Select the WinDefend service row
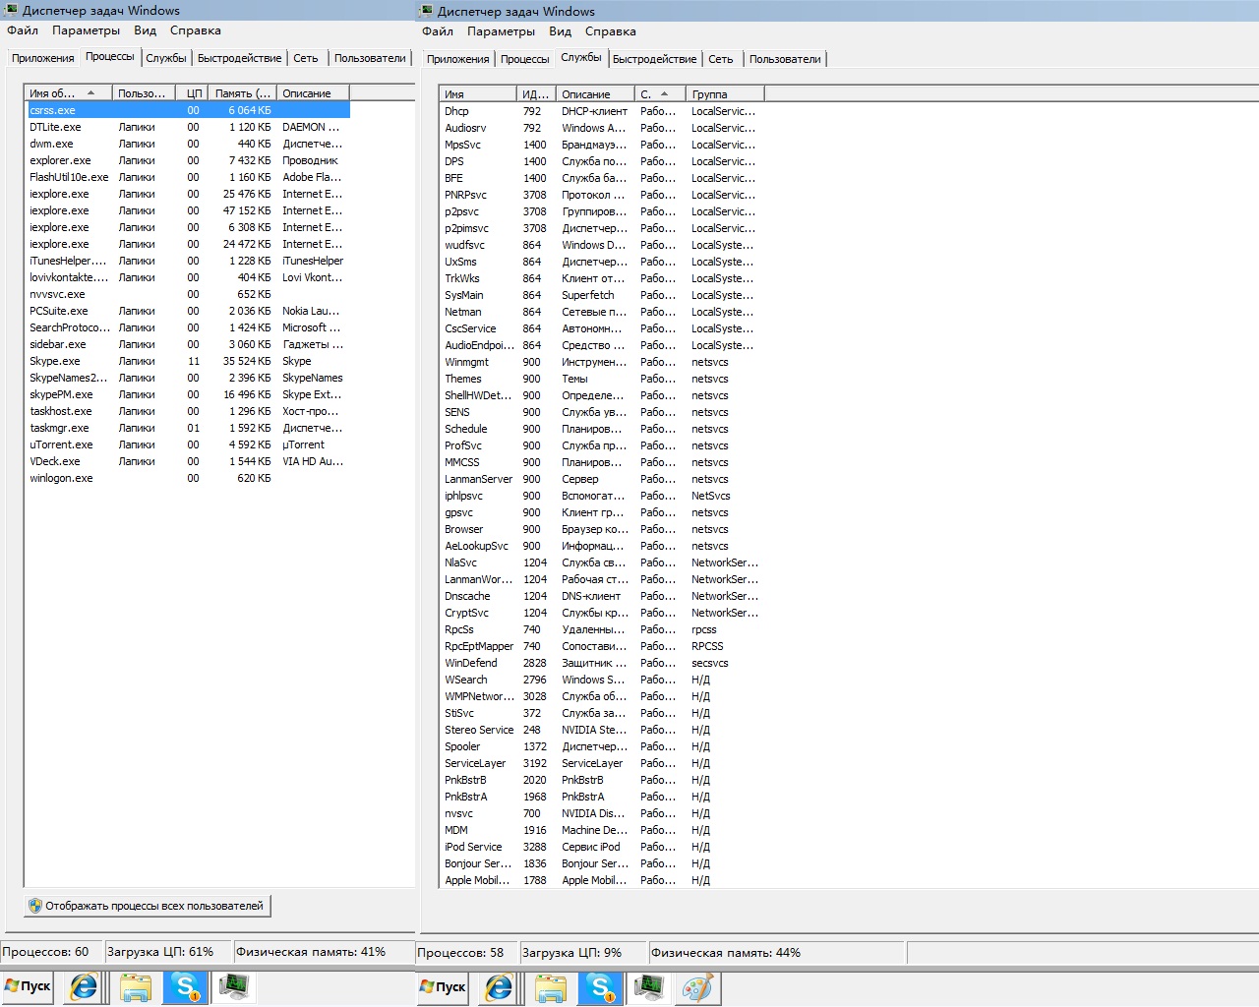 (602, 663)
